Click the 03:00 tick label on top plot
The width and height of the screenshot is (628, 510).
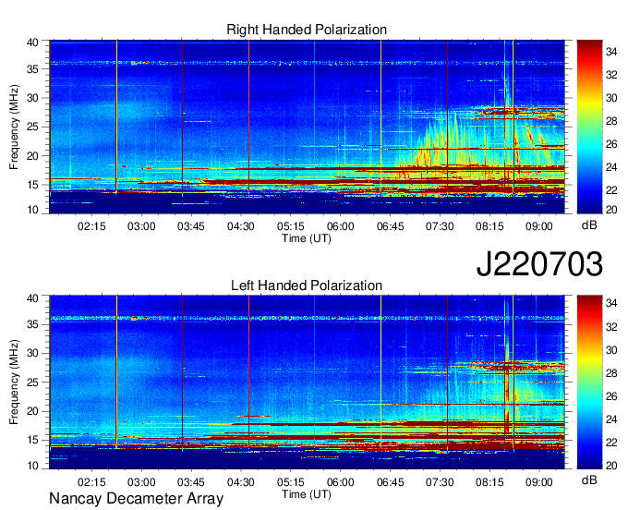pos(141,226)
